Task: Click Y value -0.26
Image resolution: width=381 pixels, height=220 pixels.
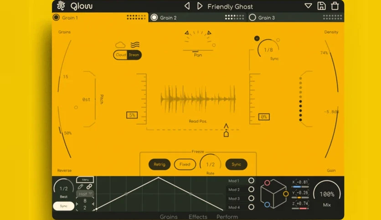Action: pyautogui.click(x=302, y=193)
